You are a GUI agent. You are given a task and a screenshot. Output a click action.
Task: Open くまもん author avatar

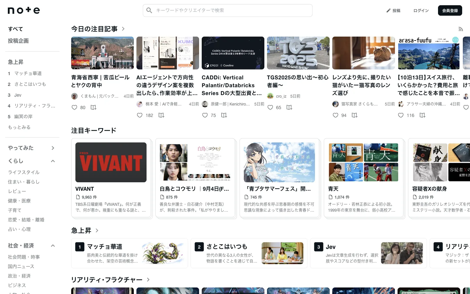(x=74, y=96)
